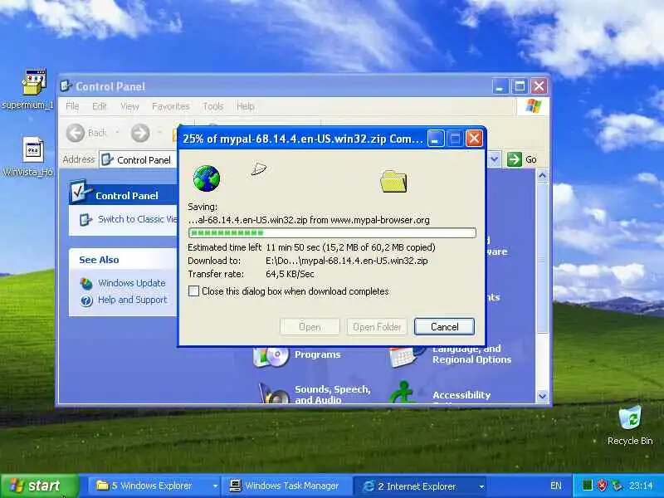Open the Regional Options category link
The image size is (664, 498).
[x=471, y=354]
